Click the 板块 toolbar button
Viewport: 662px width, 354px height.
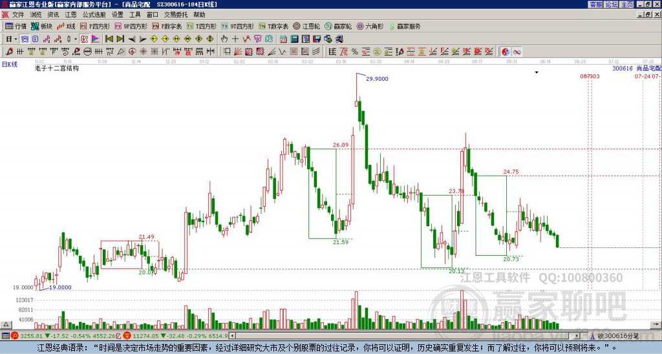(x=42, y=26)
